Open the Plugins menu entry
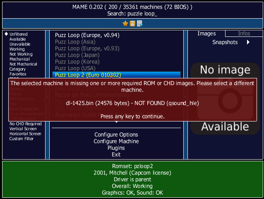 (116, 148)
